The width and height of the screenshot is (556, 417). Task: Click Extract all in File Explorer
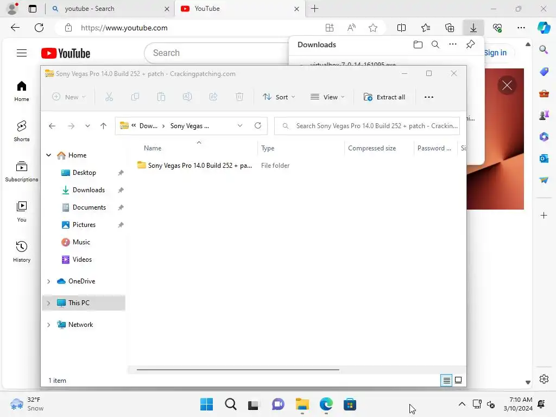point(384,97)
